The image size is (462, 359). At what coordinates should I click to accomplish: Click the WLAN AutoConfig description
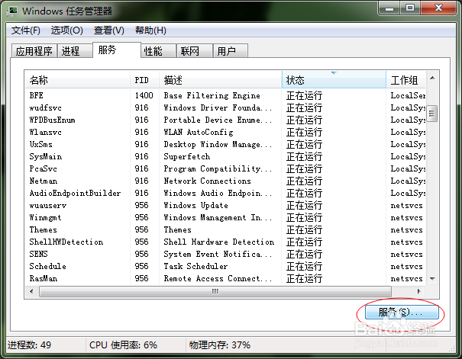(199, 133)
